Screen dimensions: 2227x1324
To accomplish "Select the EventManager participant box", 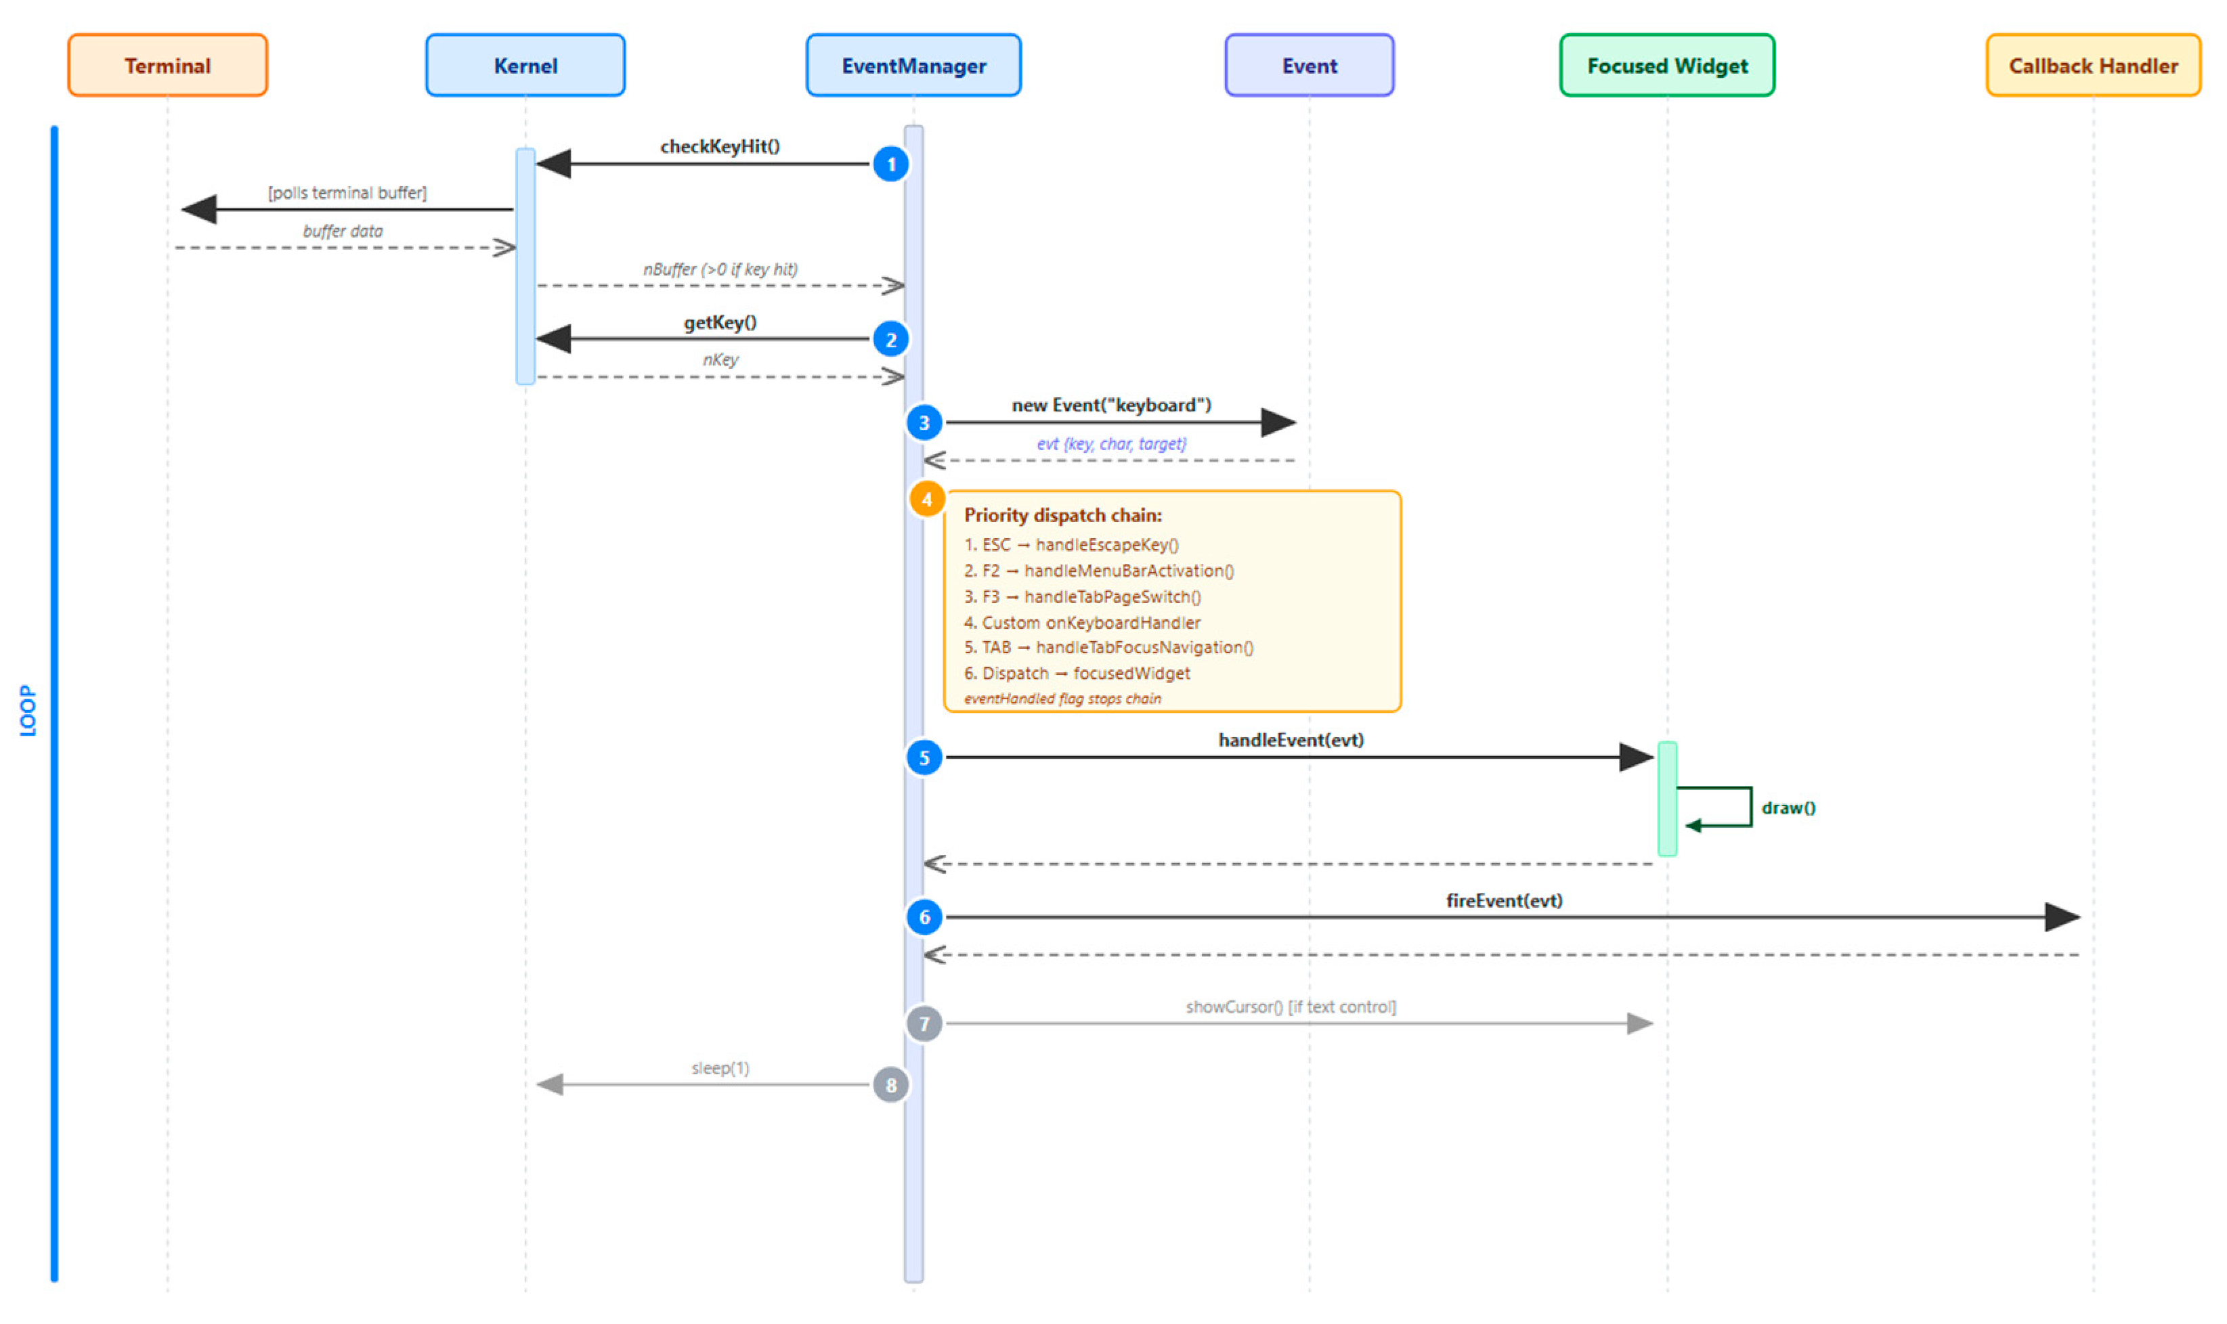I will click(x=913, y=65).
